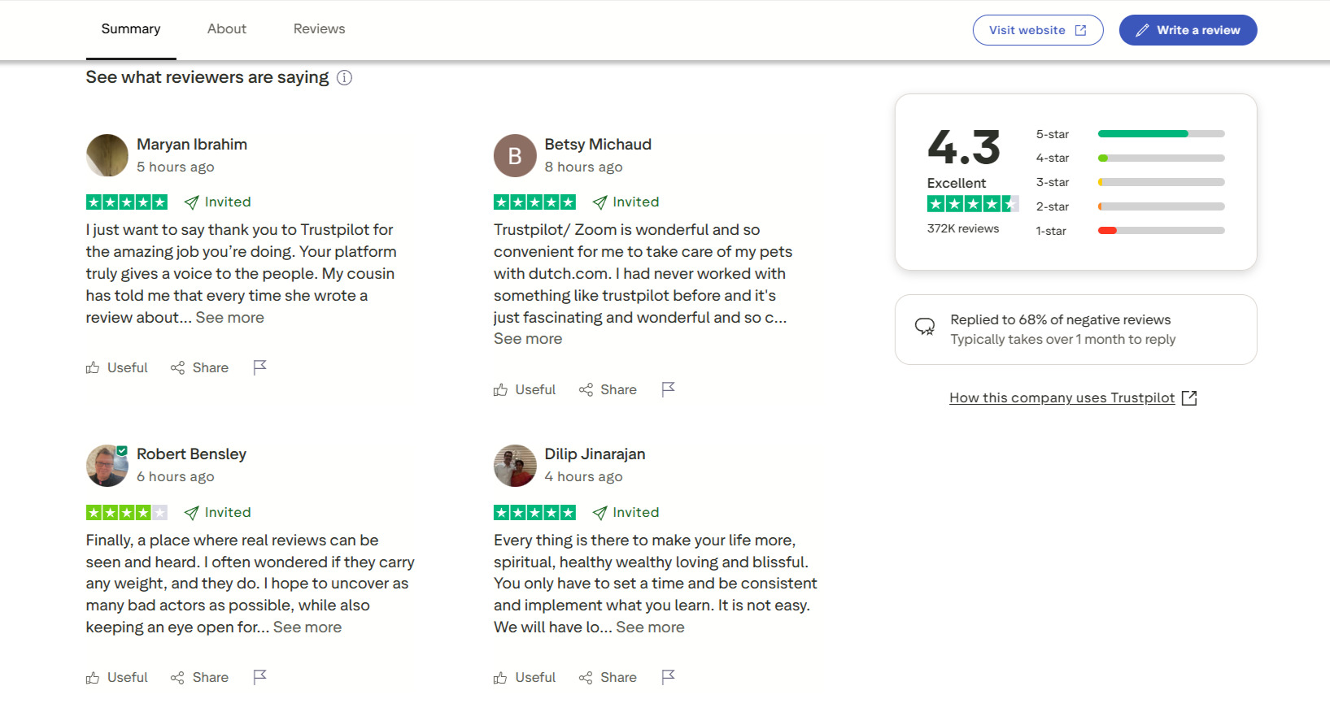Expand Robert Bensley's review with See more

click(307, 627)
